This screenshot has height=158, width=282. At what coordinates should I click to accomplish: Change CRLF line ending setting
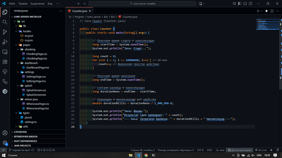pyautogui.click(x=209, y=150)
